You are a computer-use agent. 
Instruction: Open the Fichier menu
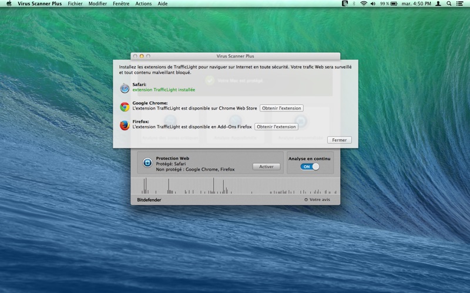click(75, 4)
